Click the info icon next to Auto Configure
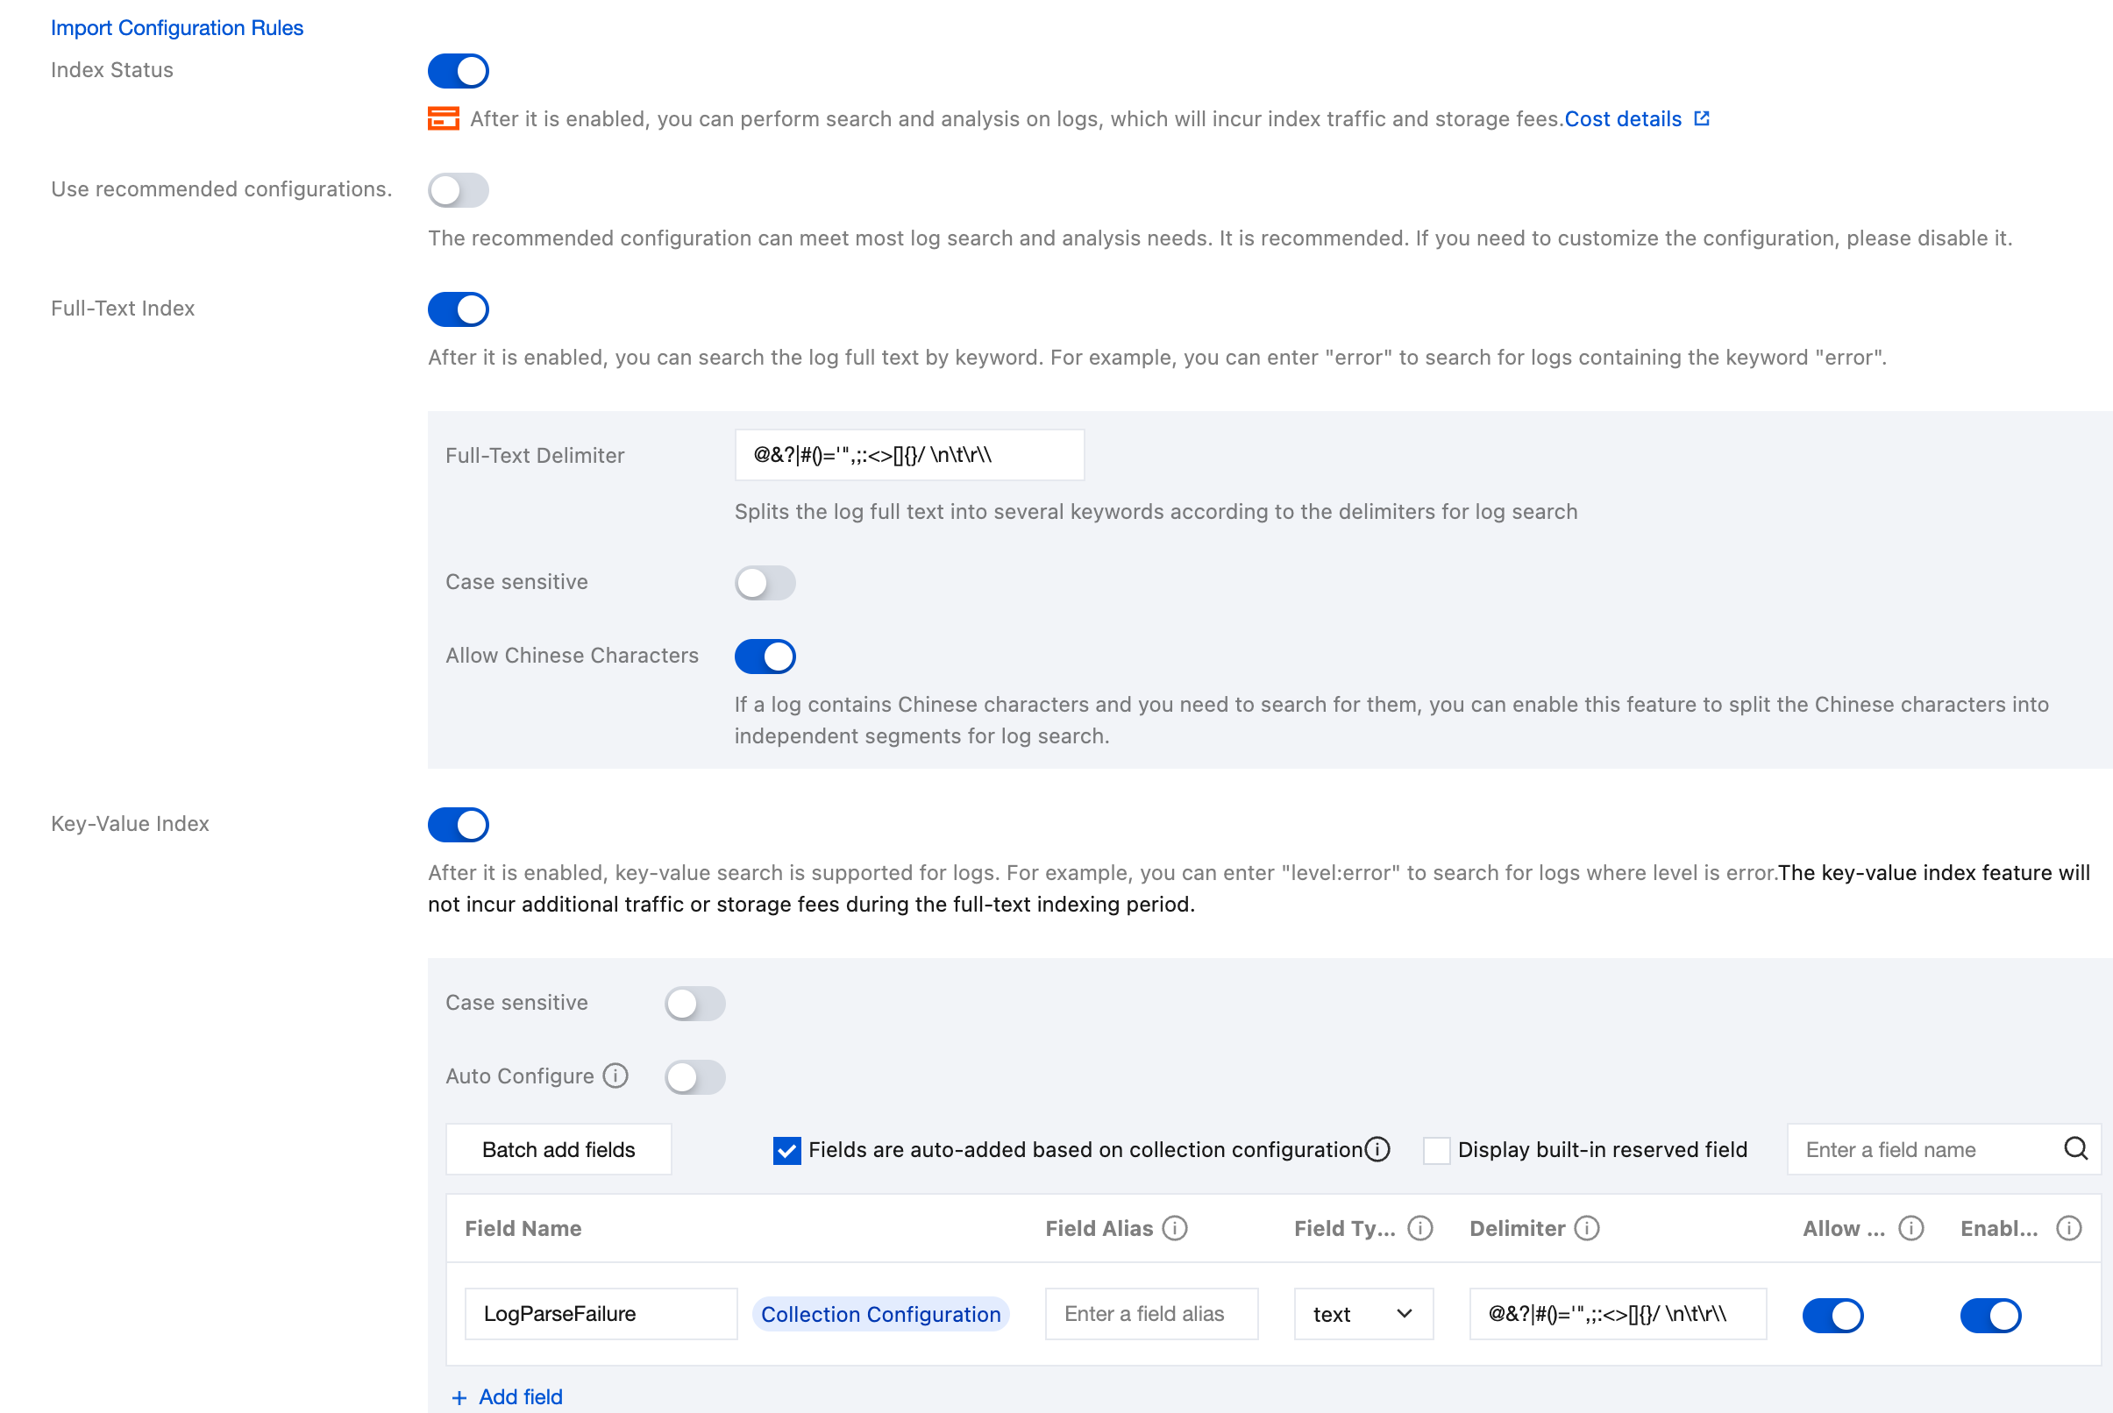The width and height of the screenshot is (2113, 1413). pyautogui.click(x=615, y=1076)
